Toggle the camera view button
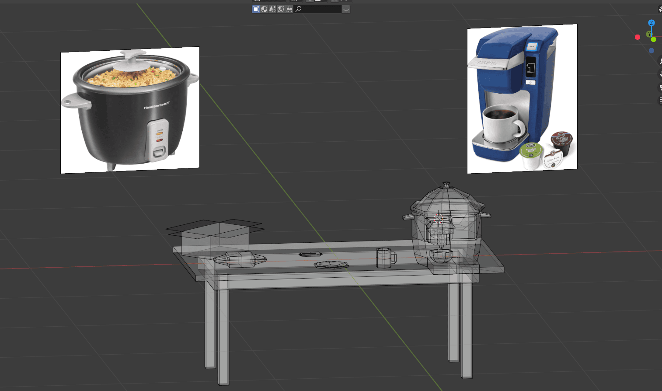 click(x=660, y=87)
